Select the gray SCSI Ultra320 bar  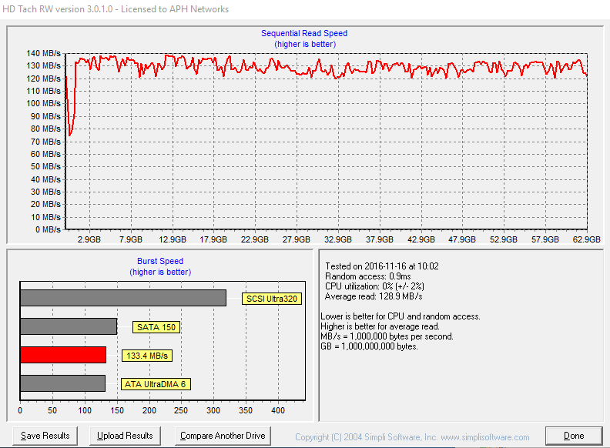122,298
